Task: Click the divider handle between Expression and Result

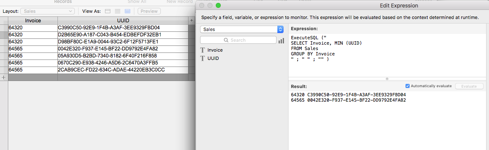Action: pyautogui.click(x=387, y=79)
